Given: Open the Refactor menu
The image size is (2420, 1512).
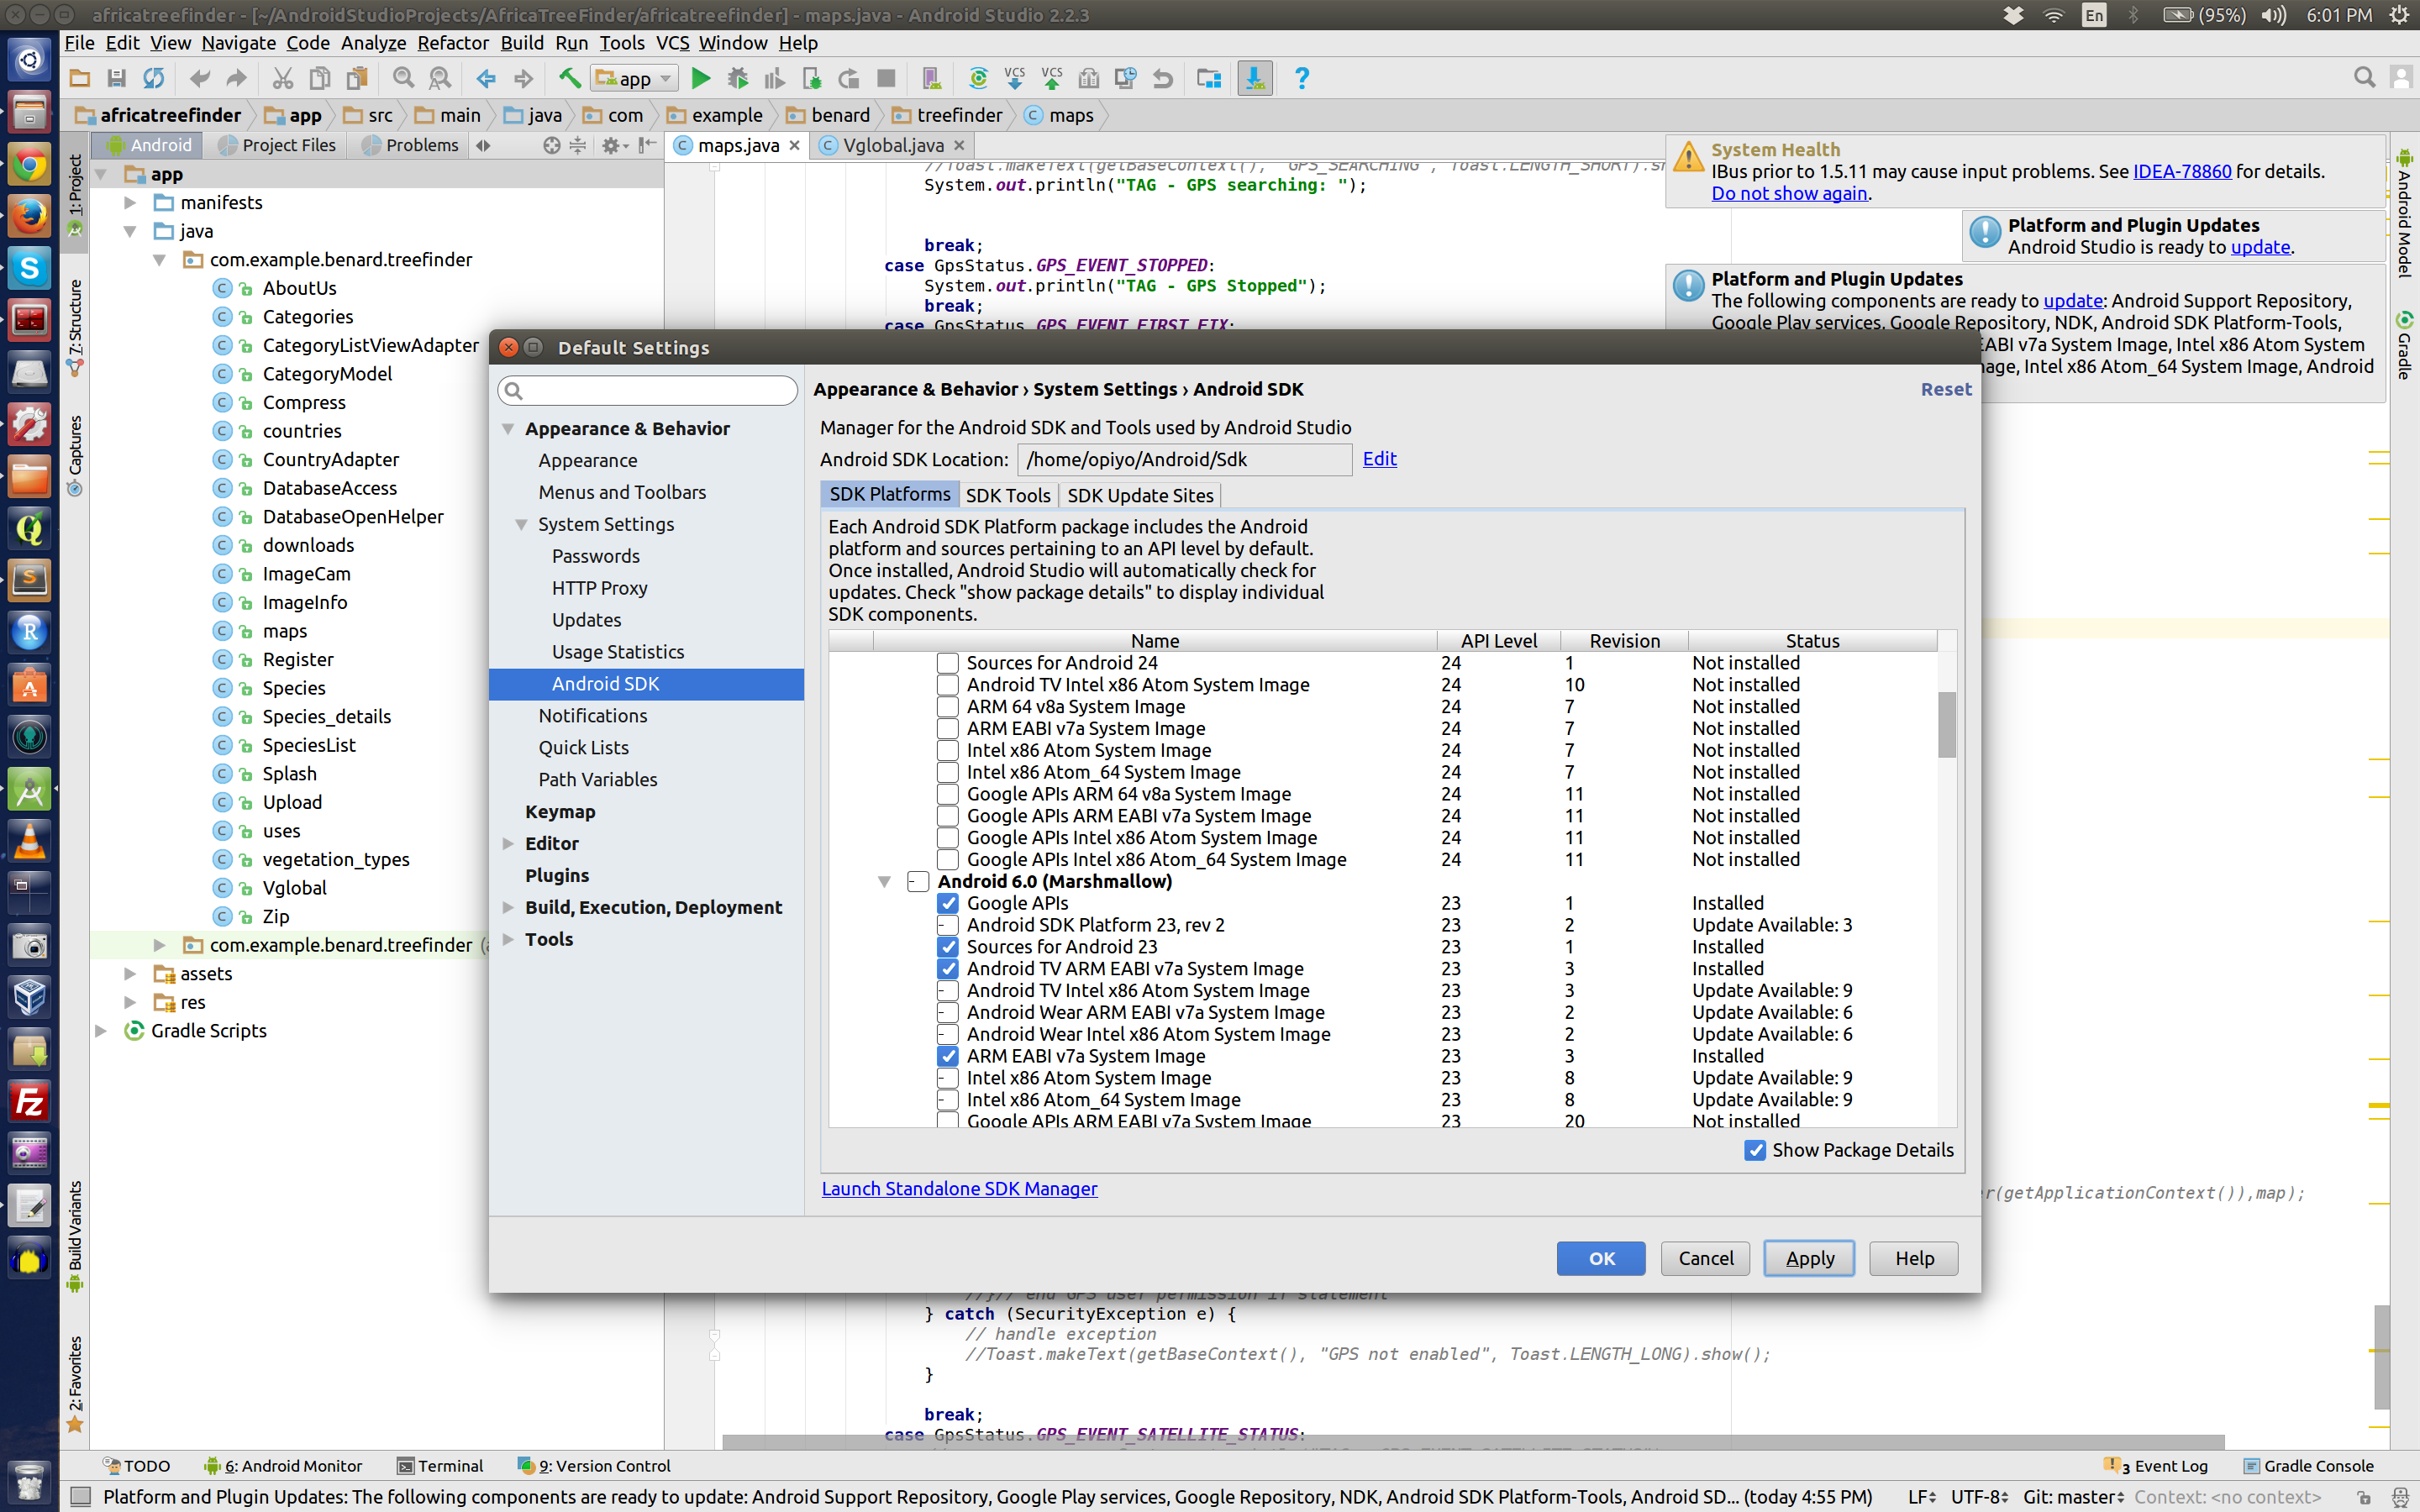Looking at the screenshot, I should [452, 43].
